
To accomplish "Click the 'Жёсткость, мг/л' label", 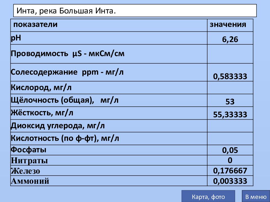I will [42, 113].
